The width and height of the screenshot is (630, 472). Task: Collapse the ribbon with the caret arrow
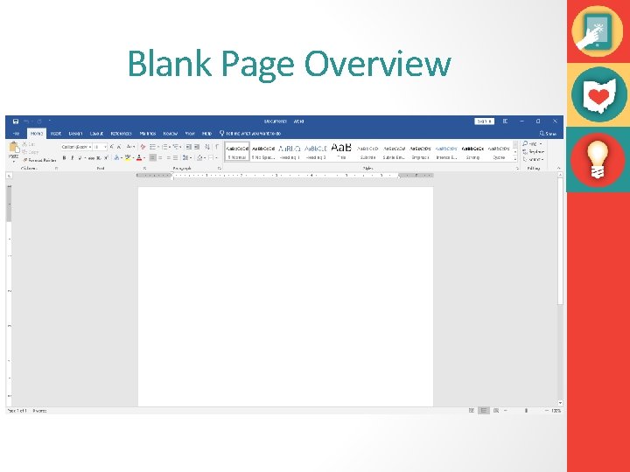(x=558, y=168)
